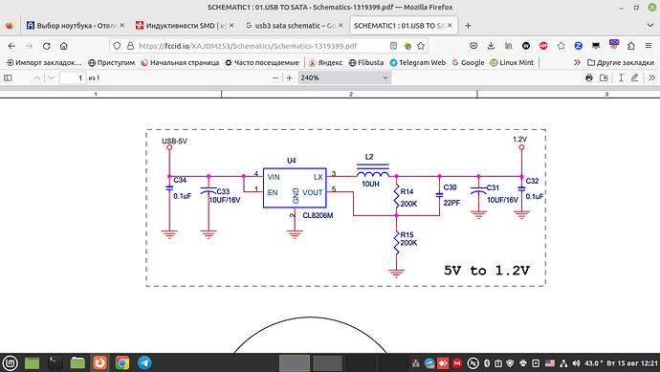Open the Flibusta bookmark

[x=366, y=62]
